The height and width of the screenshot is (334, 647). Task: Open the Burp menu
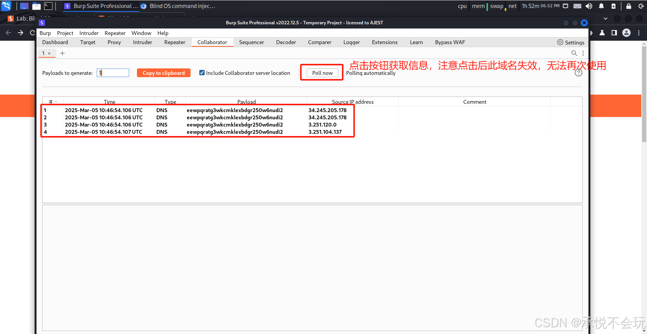click(45, 33)
